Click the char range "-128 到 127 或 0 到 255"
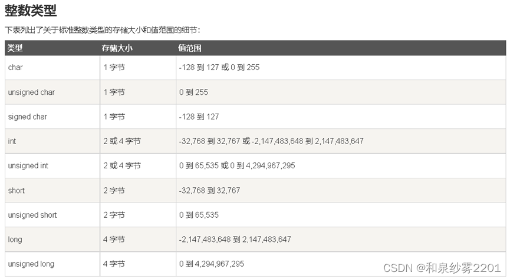This screenshot has height=279, width=510. [x=219, y=68]
